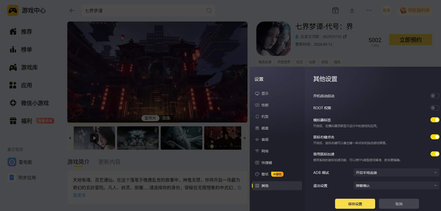The height and width of the screenshot is (211, 441).
Task: Open the three-dots more menu
Action: point(369,10)
